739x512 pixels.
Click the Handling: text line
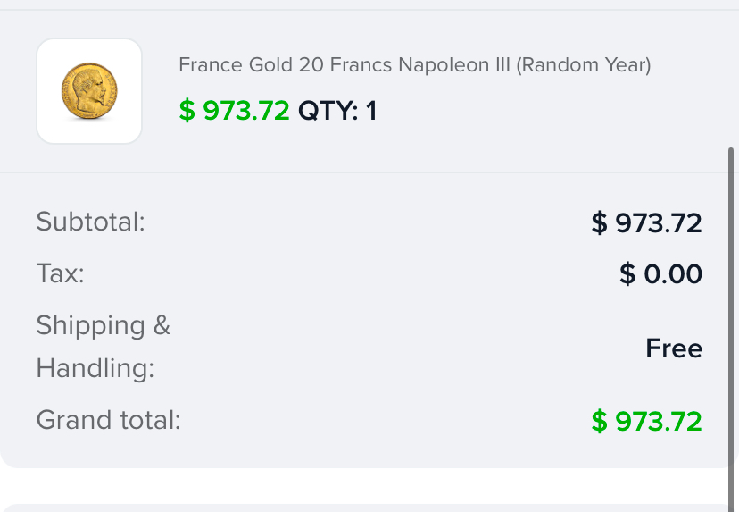[x=95, y=368]
